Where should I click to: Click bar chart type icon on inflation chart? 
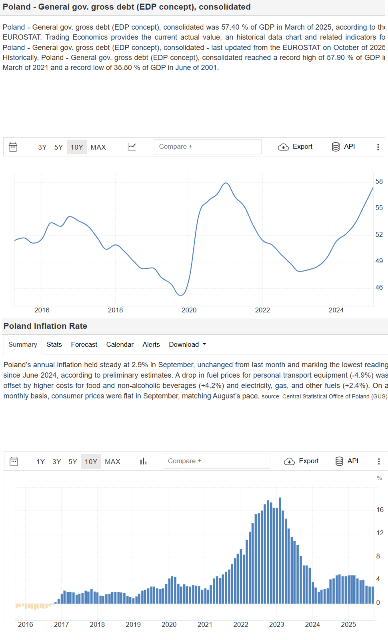coord(143,462)
